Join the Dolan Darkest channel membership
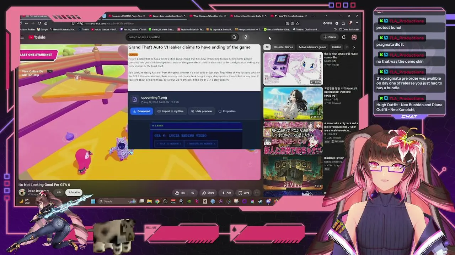455x255 pixels. 59,192
